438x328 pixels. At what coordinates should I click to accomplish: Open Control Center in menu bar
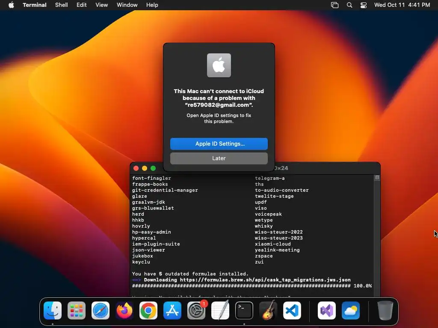click(x=364, y=5)
